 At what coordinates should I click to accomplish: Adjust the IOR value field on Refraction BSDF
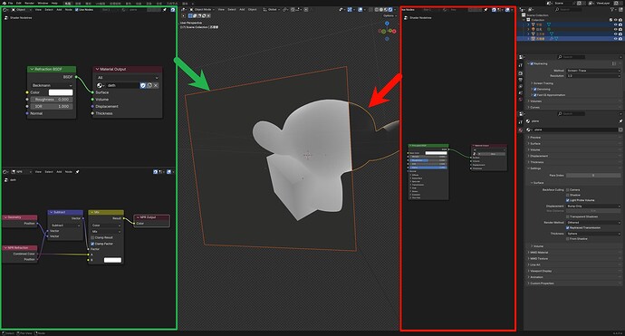pos(52,107)
